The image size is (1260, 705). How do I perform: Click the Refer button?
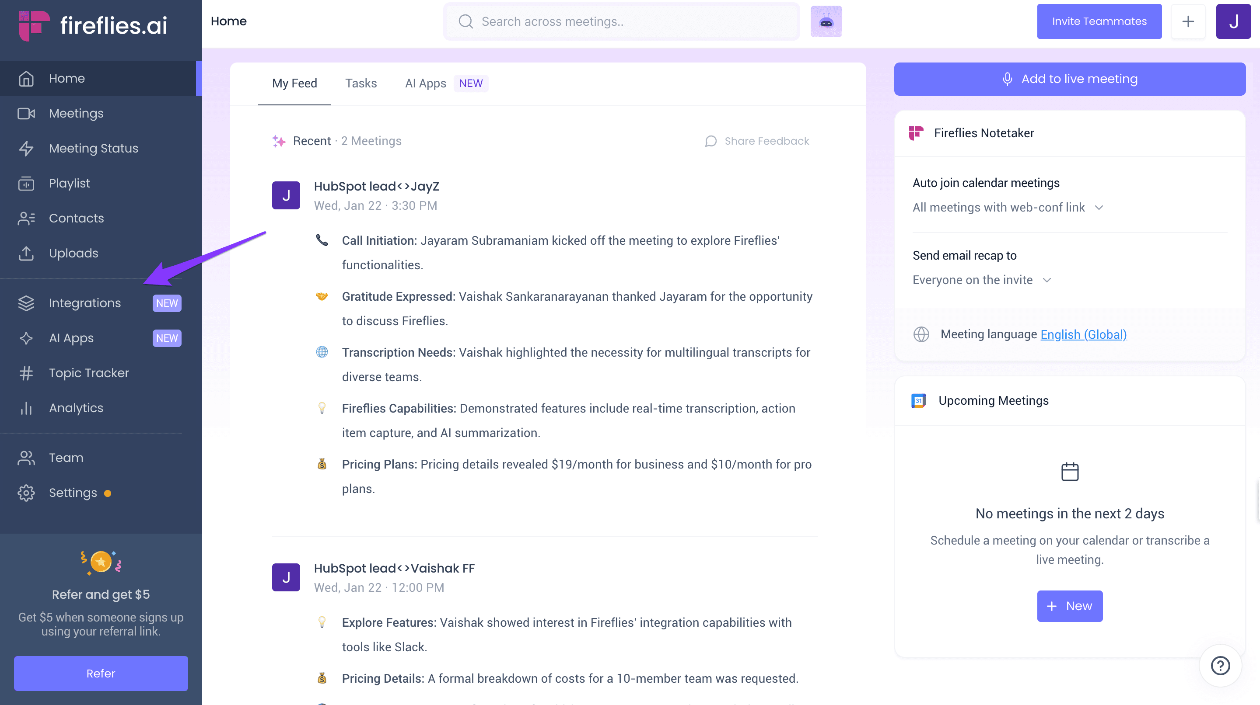[x=101, y=673]
